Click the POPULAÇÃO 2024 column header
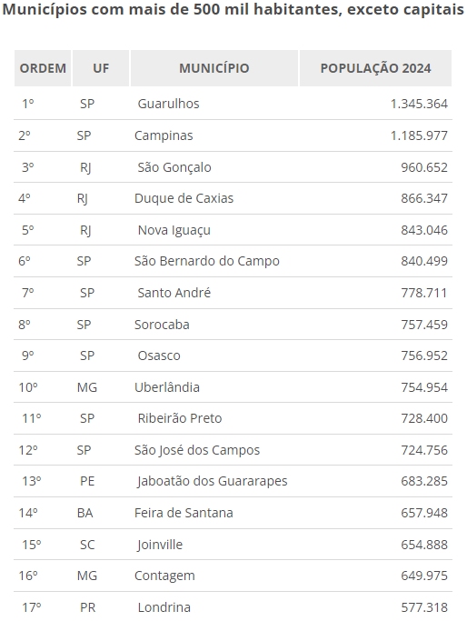The width and height of the screenshot is (467, 621). [x=375, y=68]
